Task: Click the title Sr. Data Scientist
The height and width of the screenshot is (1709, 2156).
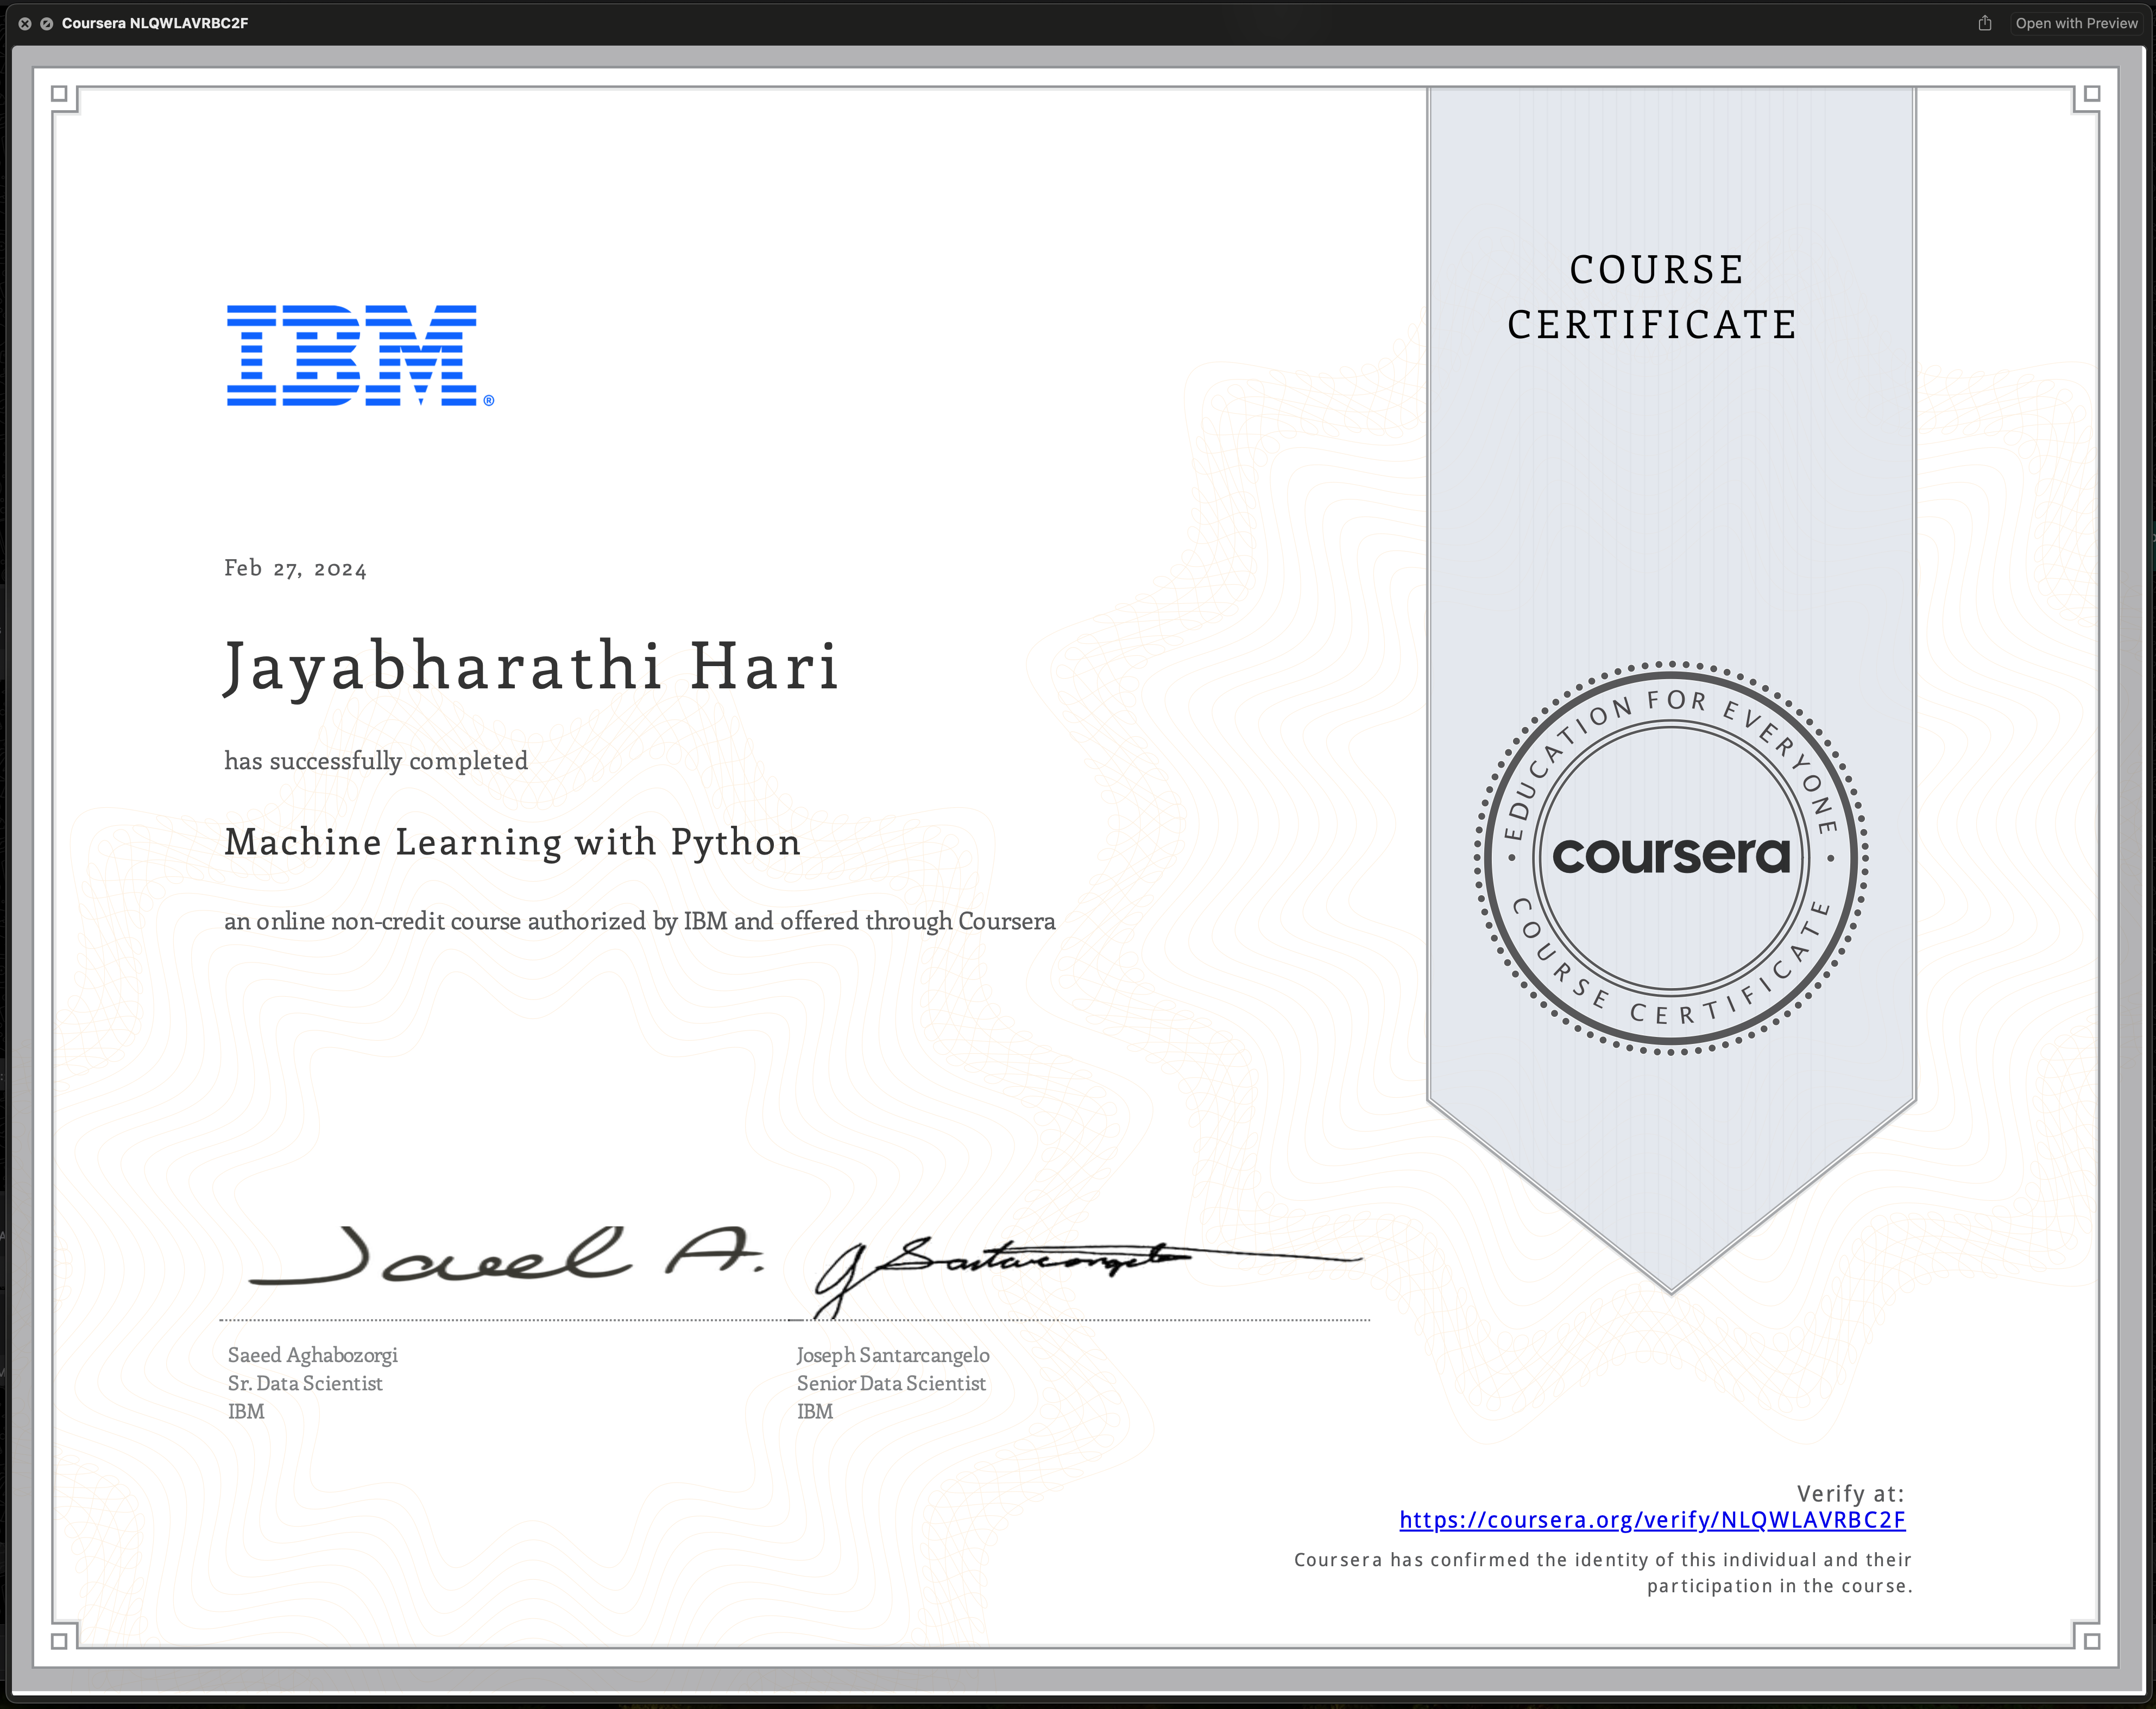Action: pos(305,1383)
